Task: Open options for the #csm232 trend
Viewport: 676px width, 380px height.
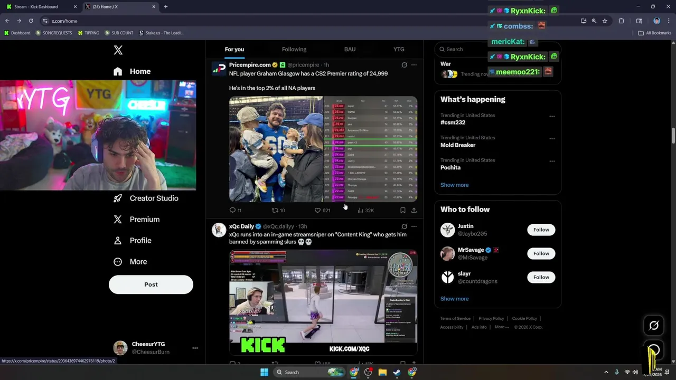Action: point(552,116)
